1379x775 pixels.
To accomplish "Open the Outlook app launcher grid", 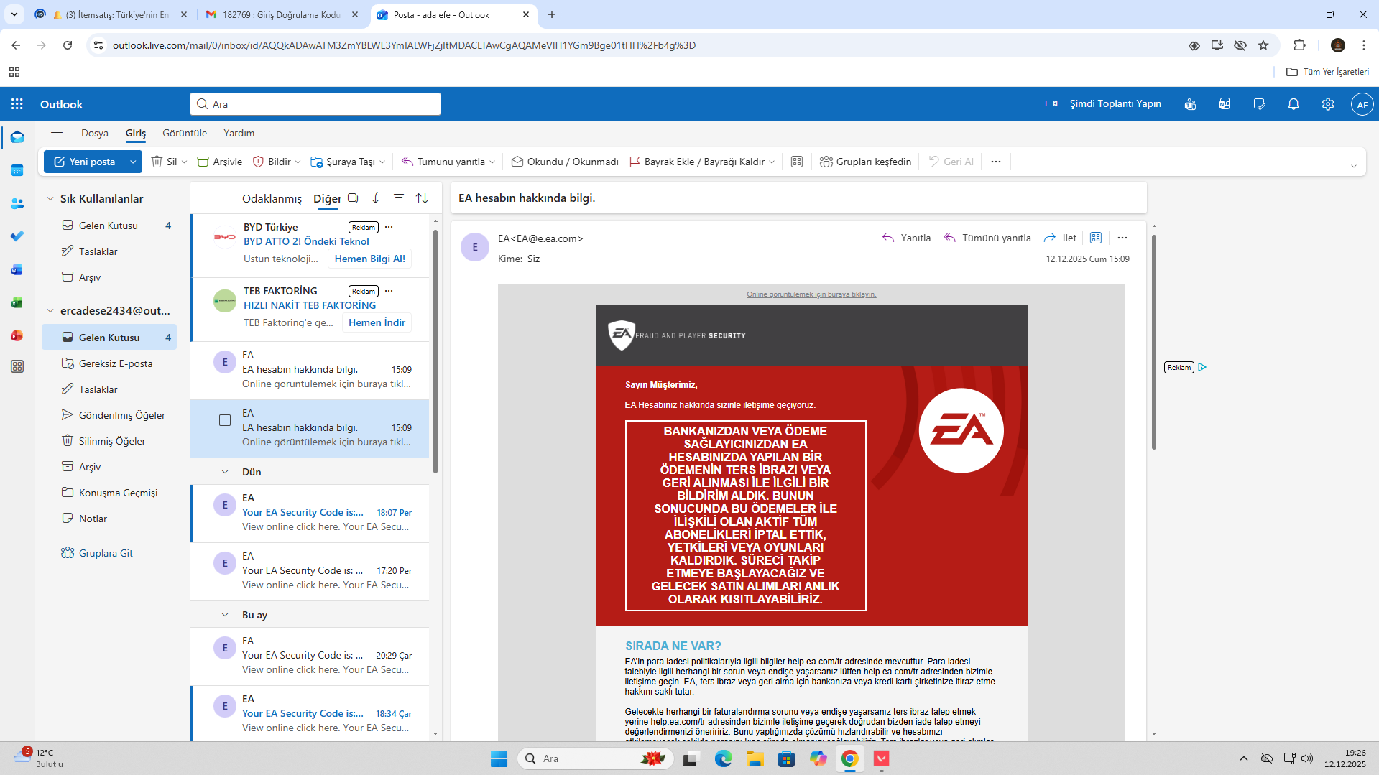I will tap(17, 104).
